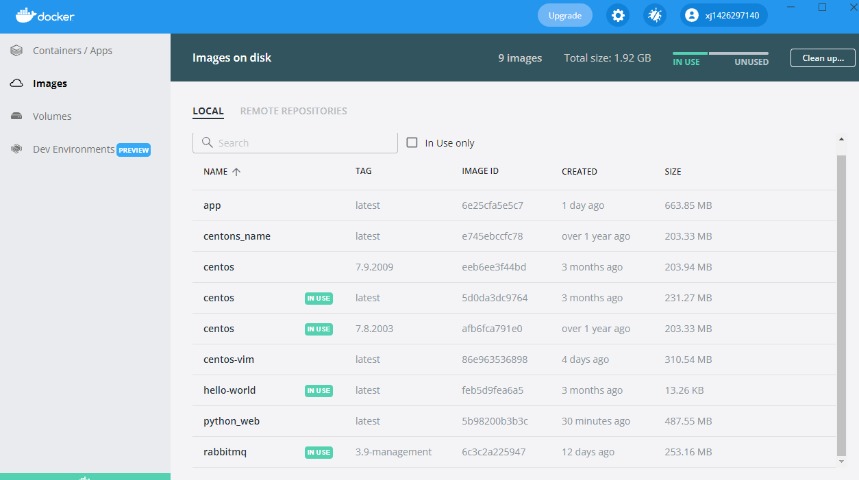Click the Images cloud icon in the sidebar
The image size is (859, 480).
pos(16,84)
